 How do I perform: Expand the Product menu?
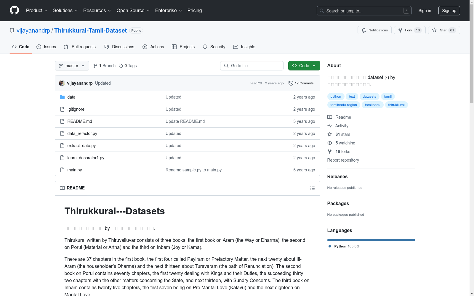[37, 10]
